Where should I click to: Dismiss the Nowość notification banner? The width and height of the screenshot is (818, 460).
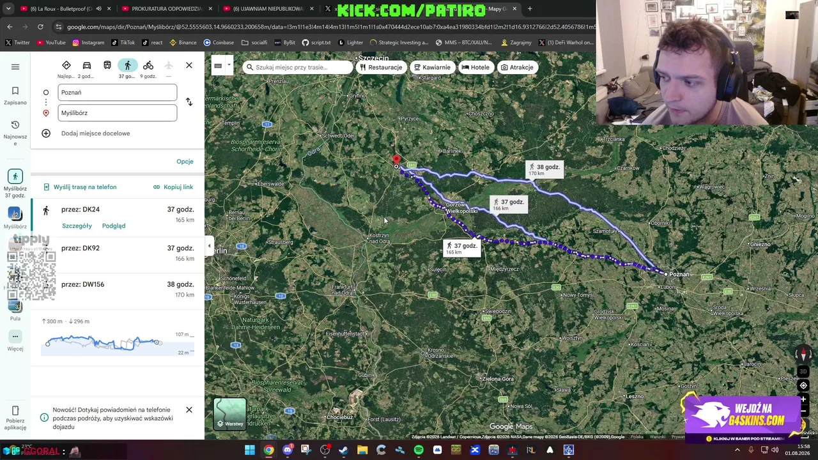(189, 410)
